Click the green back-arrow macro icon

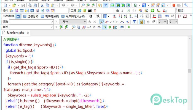pos(152,11)
